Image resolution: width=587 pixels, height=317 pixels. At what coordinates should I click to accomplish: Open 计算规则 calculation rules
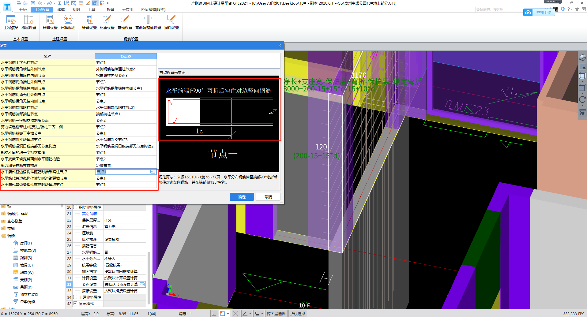tap(68, 22)
